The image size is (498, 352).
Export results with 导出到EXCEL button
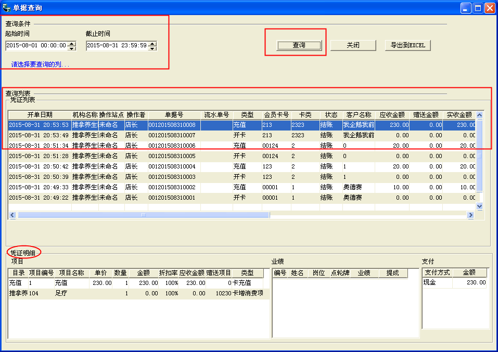point(408,45)
